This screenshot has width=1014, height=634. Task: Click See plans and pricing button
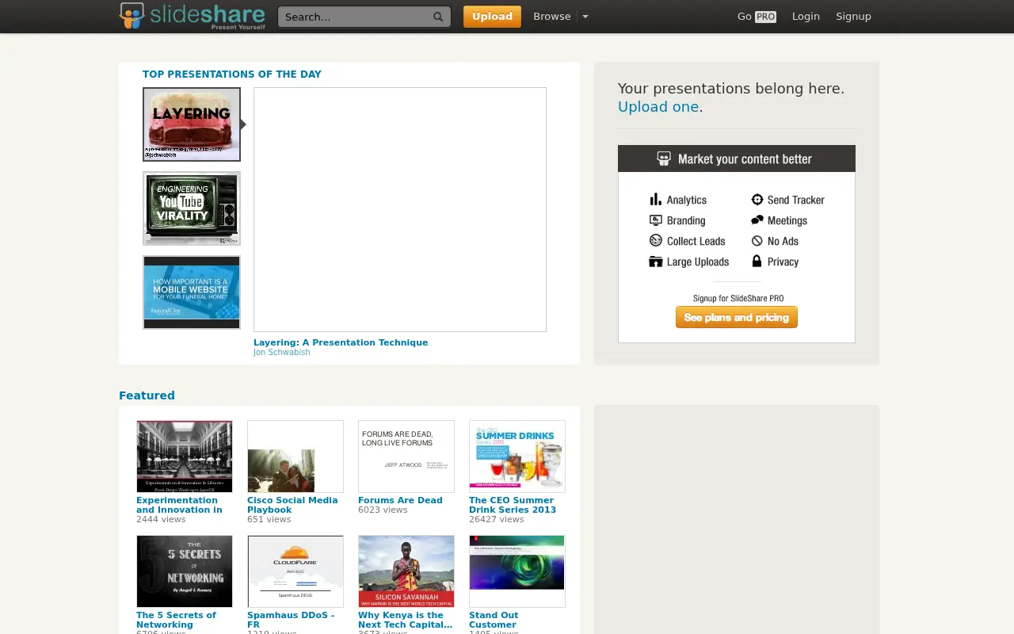point(737,317)
